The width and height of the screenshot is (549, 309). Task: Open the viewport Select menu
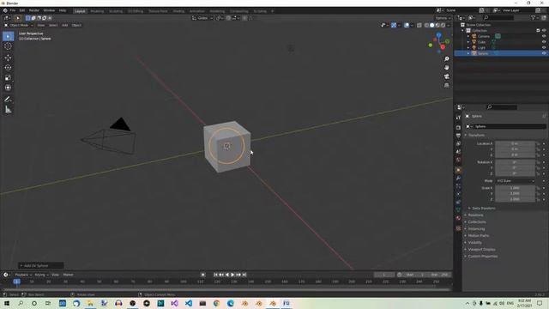tap(53, 25)
